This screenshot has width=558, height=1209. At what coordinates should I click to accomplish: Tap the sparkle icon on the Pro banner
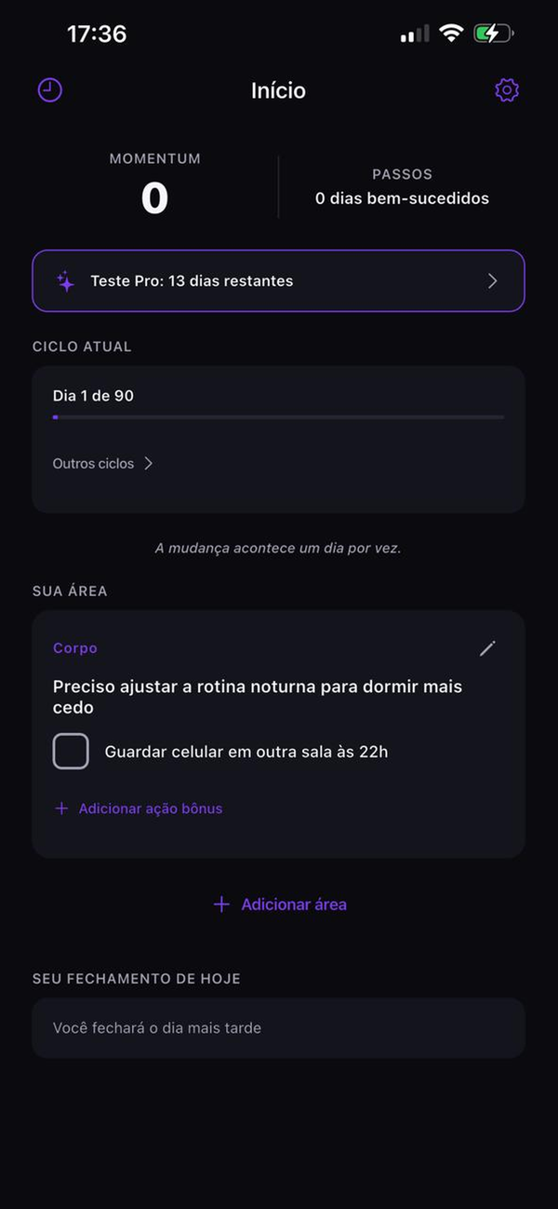point(64,280)
